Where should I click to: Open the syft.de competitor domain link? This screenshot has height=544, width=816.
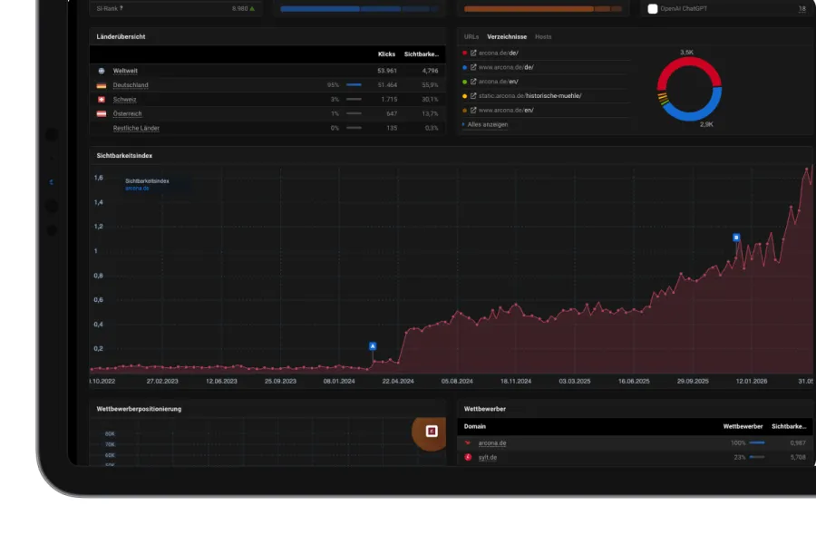488,457
